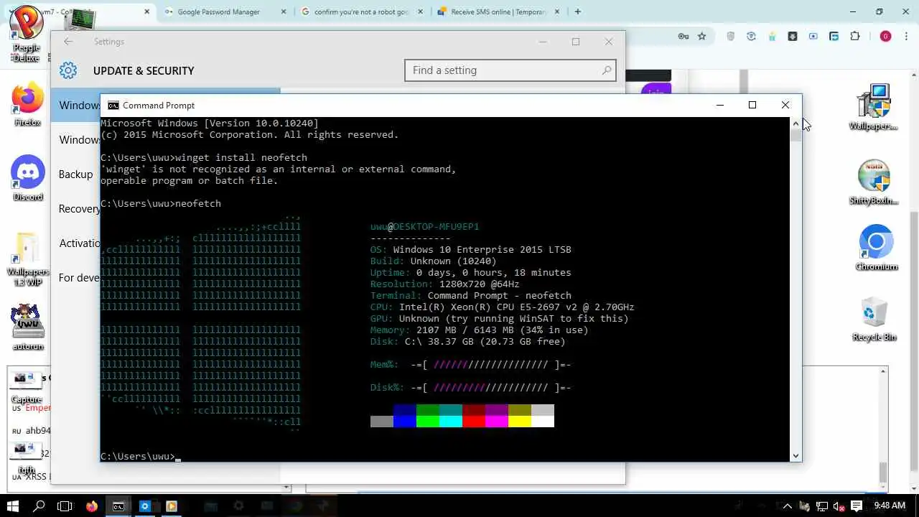Open the network tray icon
The height and width of the screenshot is (517, 919).
click(822, 506)
